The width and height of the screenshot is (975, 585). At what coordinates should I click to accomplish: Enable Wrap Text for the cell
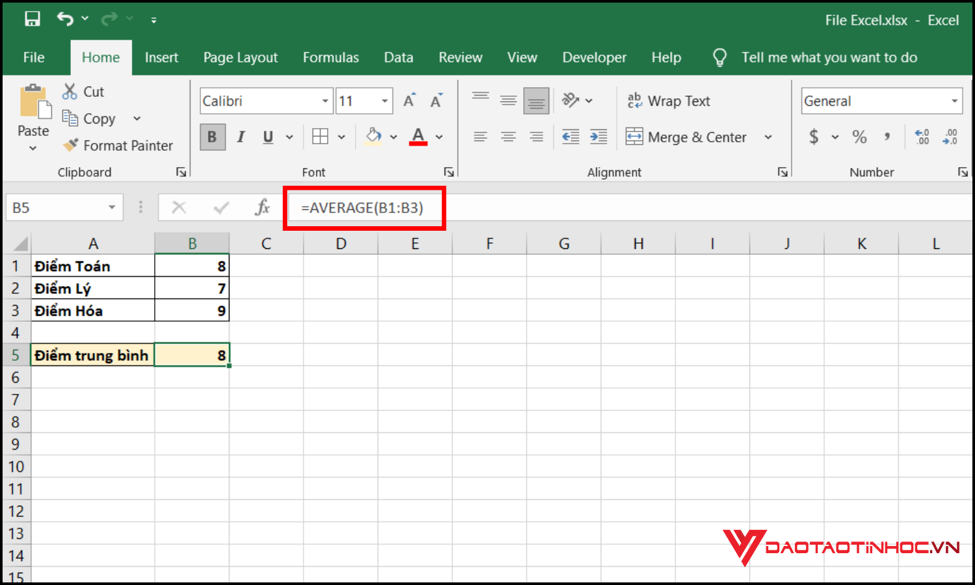[669, 101]
